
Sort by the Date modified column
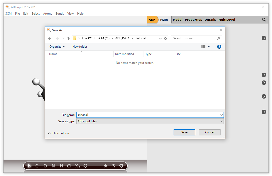pyautogui.click(x=128, y=54)
